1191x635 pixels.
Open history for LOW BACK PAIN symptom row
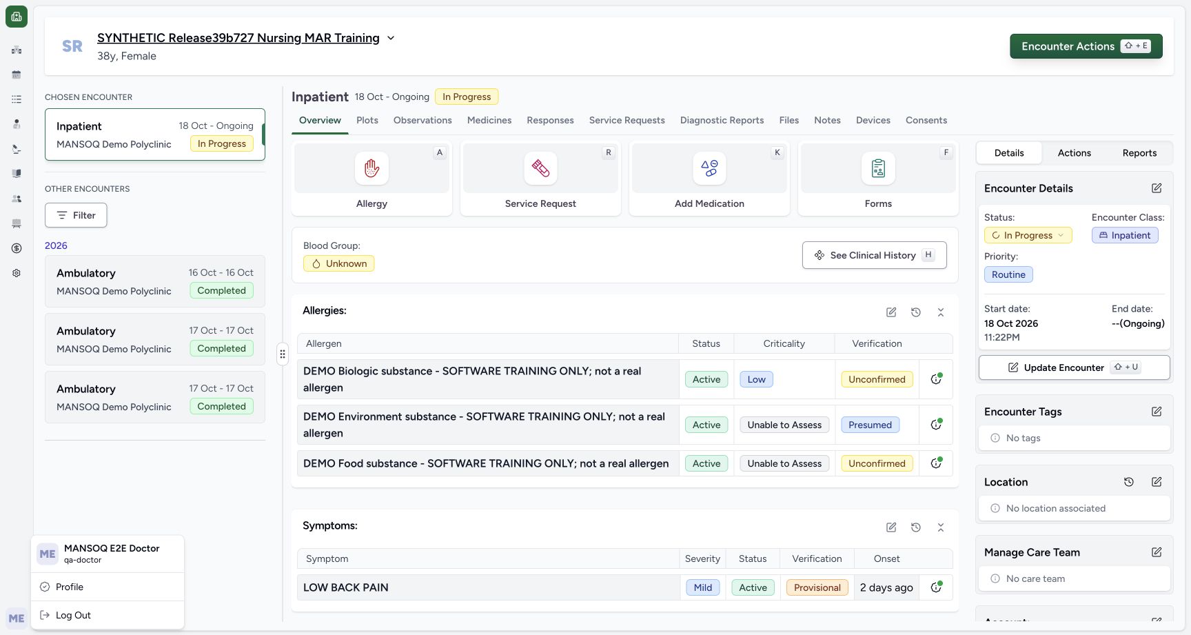[936, 587]
